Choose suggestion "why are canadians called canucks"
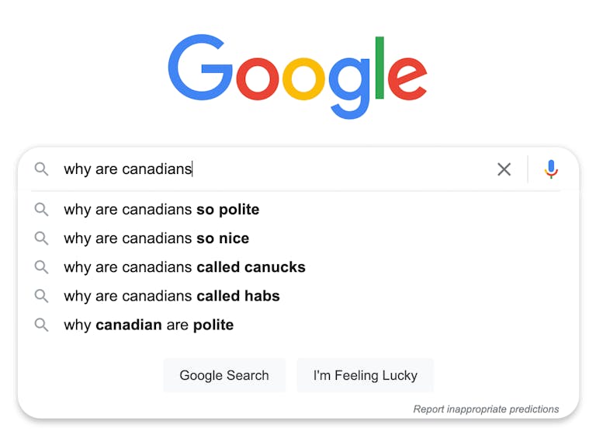596x442 pixels. [184, 267]
